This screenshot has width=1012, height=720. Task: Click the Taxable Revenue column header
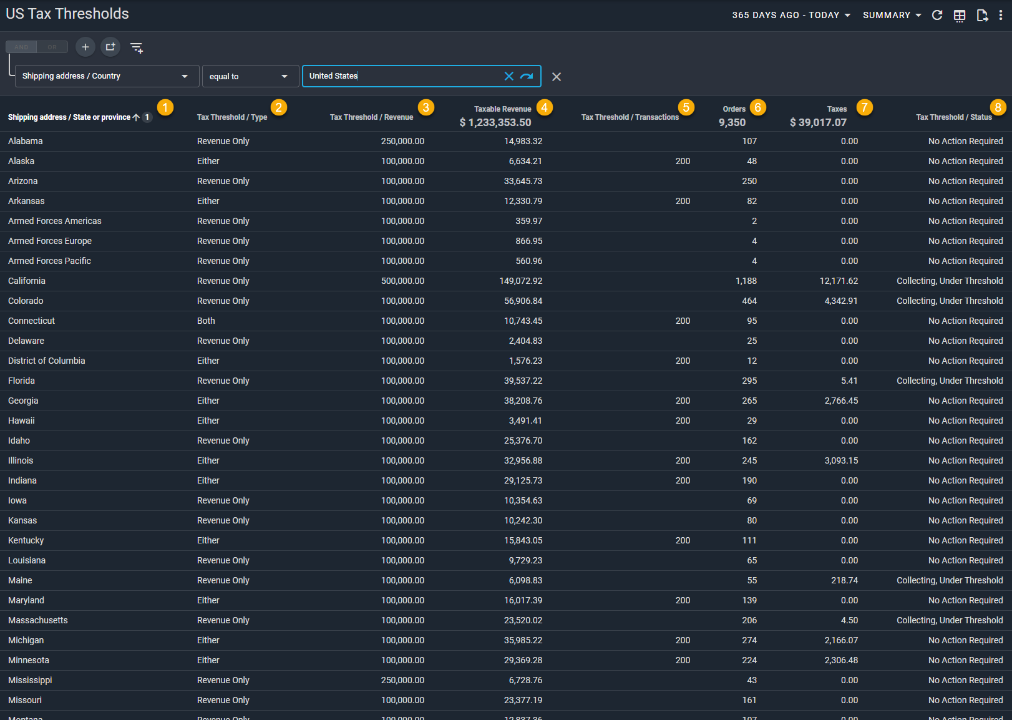502,109
